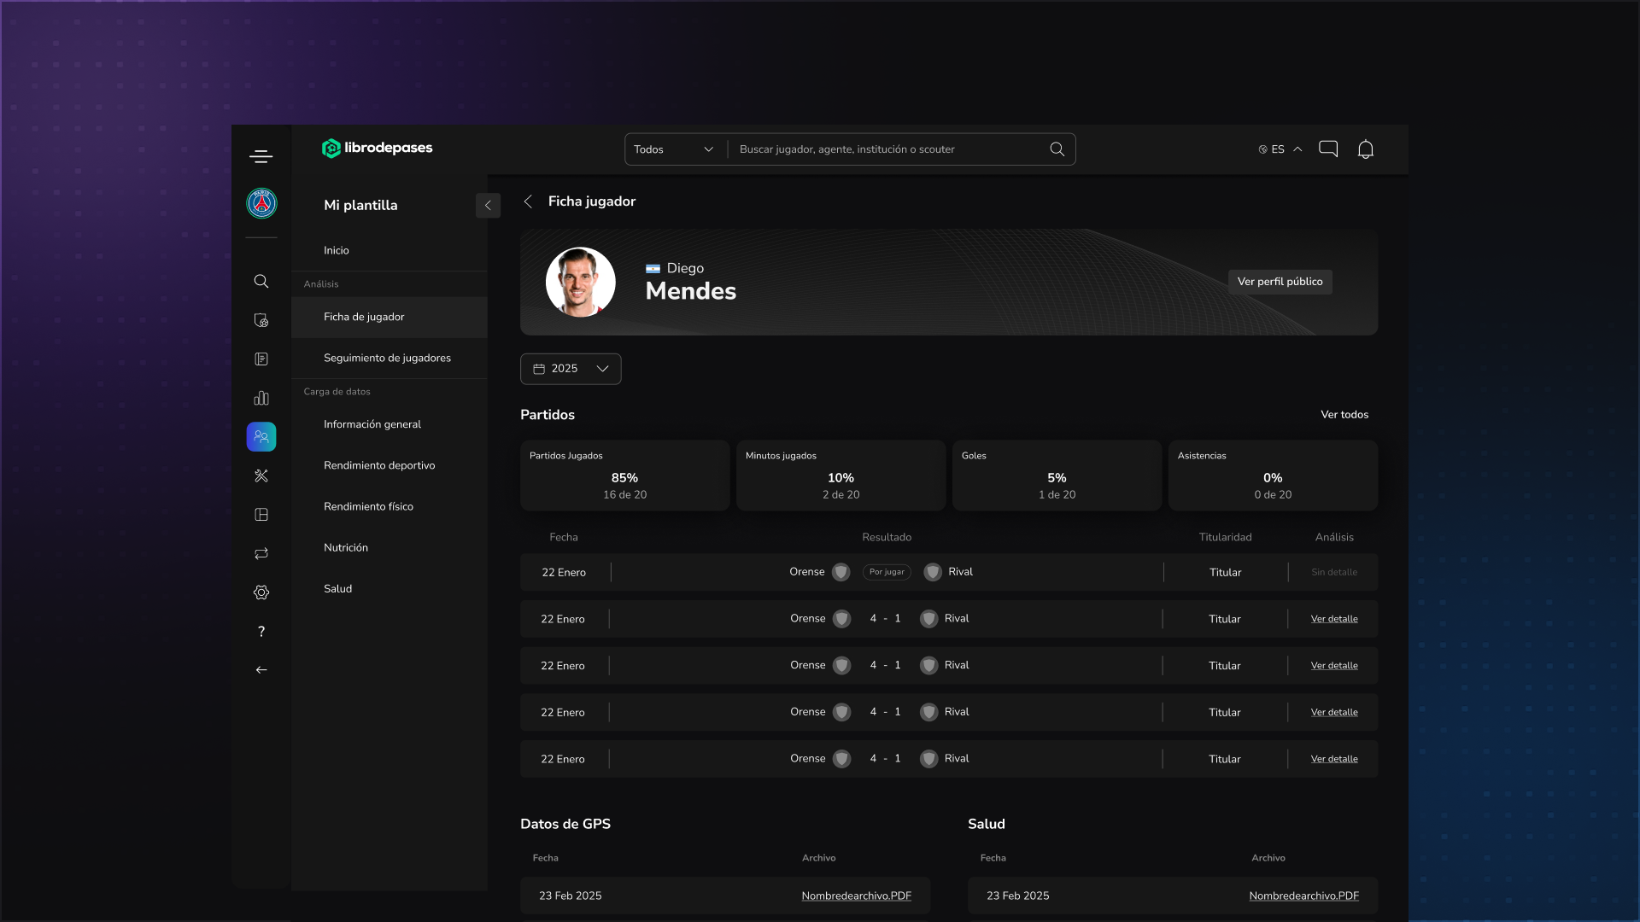The width and height of the screenshot is (1640, 922).
Task: Select Rendimiento deportivo menu item
Action: click(379, 465)
